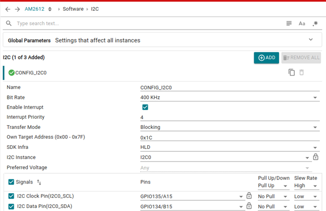The height and width of the screenshot is (211, 326).
Task: Open the Bit Rate 400 KHz dropdown
Action: pos(230,97)
